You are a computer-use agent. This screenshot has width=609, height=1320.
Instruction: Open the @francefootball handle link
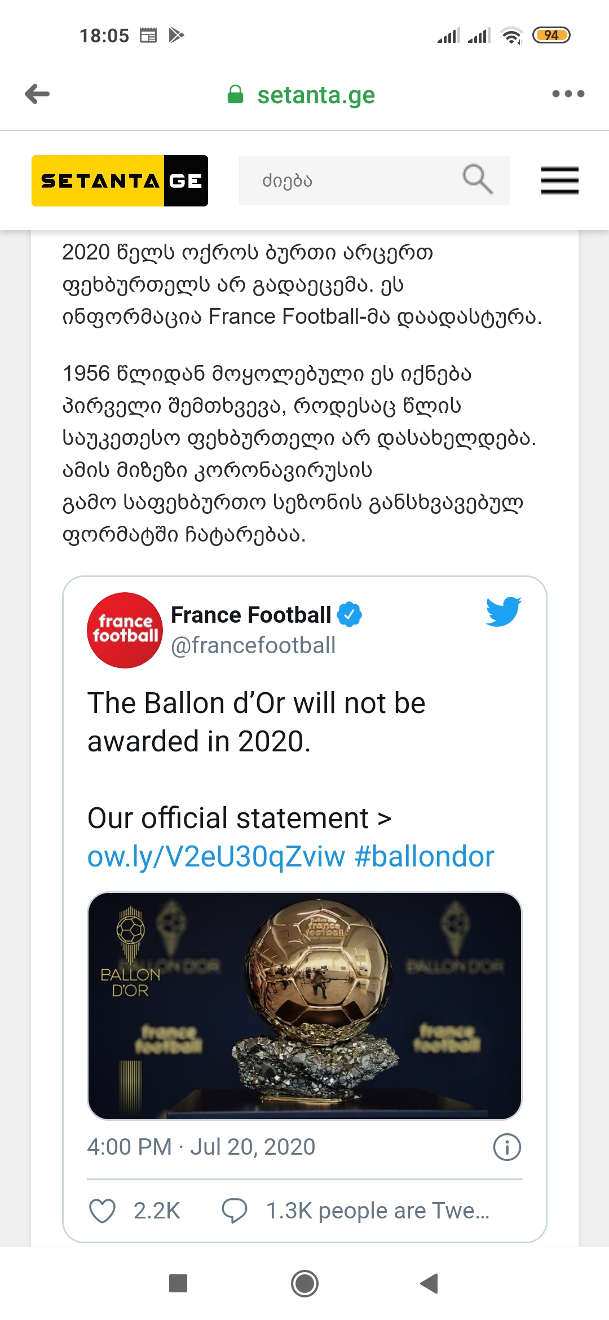pyautogui.click(x=253, y=645)
